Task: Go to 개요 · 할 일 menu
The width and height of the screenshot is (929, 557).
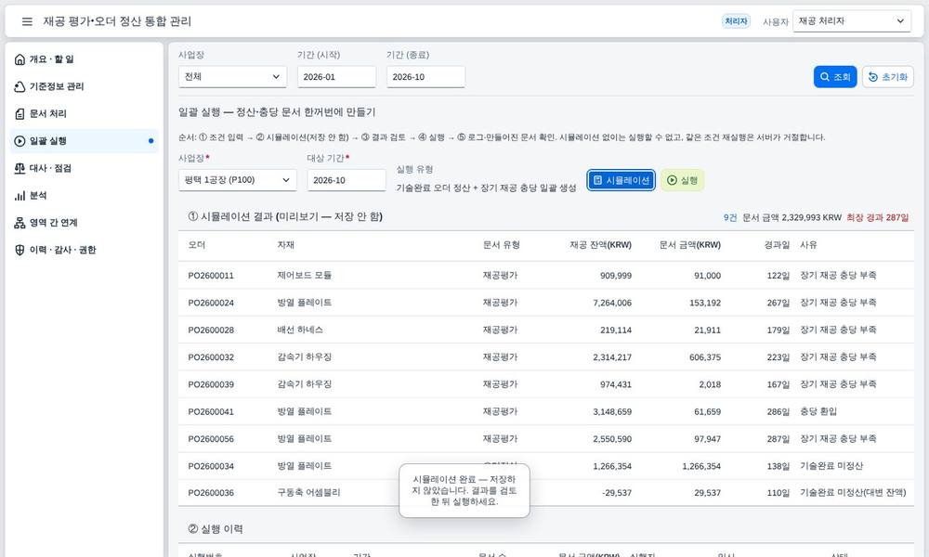Action: [85, 59]
